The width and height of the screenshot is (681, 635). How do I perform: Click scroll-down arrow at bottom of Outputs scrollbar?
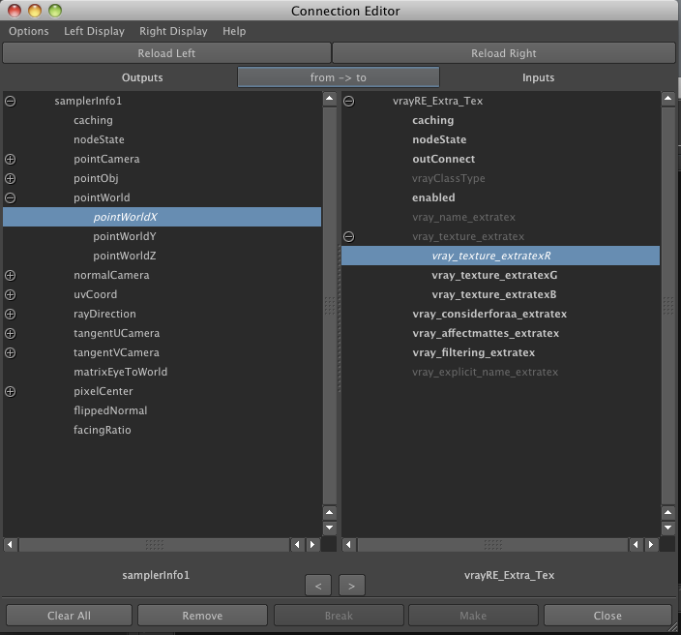(x=330, y=528)
